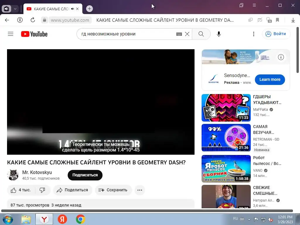The width and height of the screenshot is (300, 225).
Task: Open the muted volume tray icon
Action: pyautogui.click(x=270, y=219)
